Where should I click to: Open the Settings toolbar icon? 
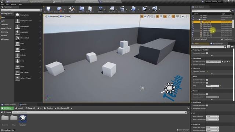point(101,9)
